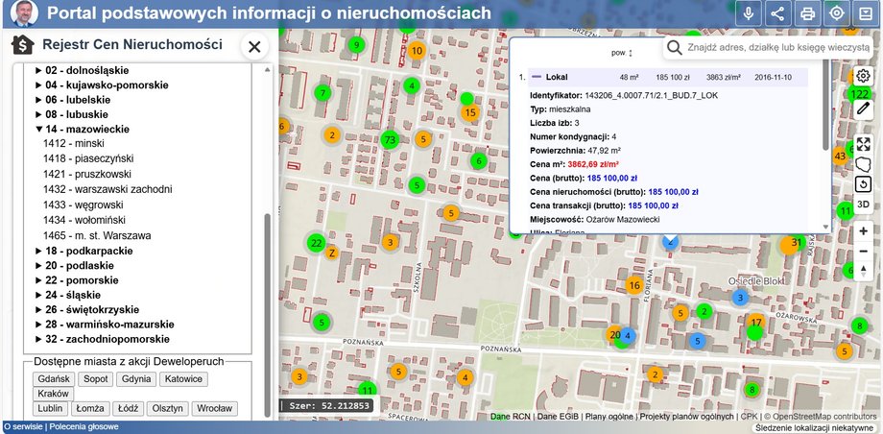Select 1465 - m. st. Warszawa county
The width and height of the screenshot is (883, 434).
coord(97,235)
